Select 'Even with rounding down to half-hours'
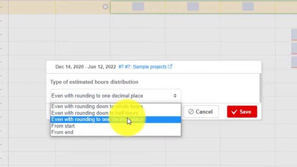The width and height of the screenshot is (297, 167). (x=116, y=113)
